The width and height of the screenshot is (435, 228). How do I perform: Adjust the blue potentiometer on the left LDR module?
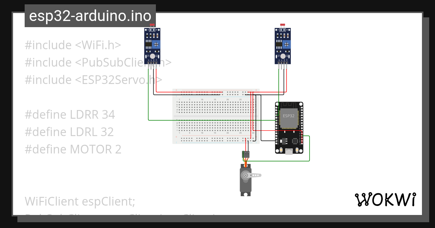tap(157, 44)
